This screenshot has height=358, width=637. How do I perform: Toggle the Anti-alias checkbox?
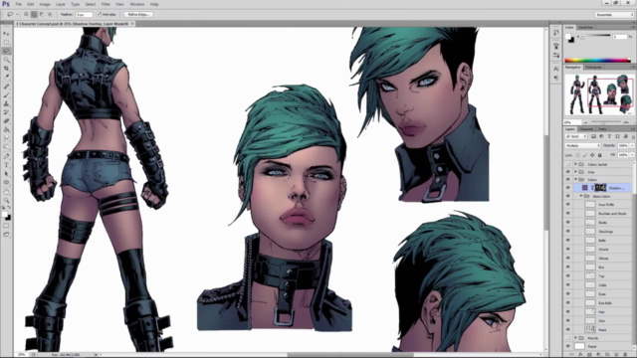pos(99,14)
